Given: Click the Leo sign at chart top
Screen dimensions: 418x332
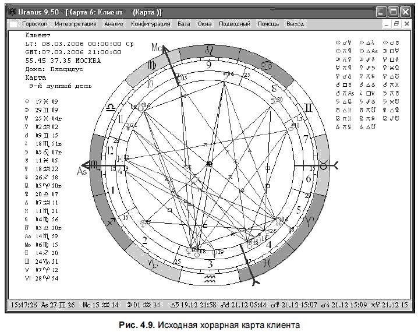Looking at the screenshot, I should (208, 51).
